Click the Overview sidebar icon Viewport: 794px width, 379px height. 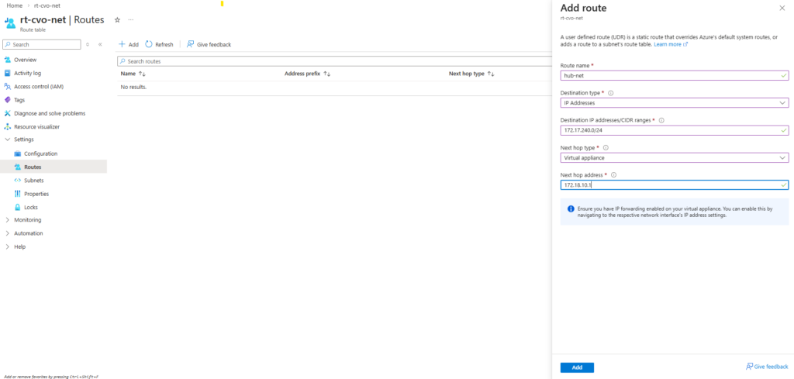(7, 60)
